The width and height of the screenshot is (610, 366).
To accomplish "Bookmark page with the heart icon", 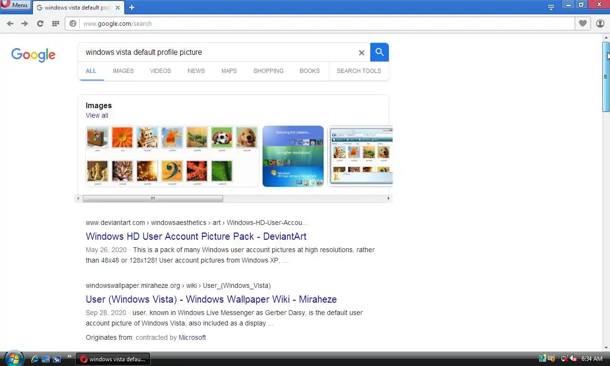I will coord(582,23).
